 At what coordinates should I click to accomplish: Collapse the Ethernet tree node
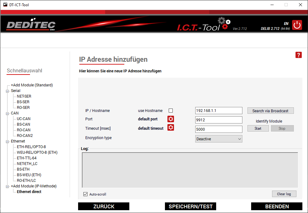click(7, 141)
